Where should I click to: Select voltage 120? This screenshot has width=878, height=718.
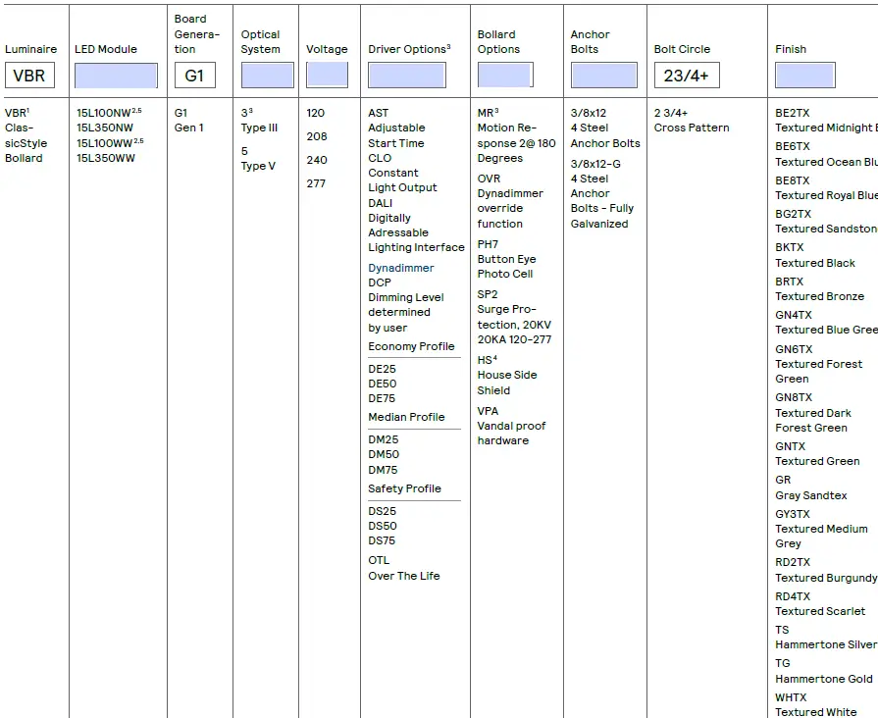(315, 113)
